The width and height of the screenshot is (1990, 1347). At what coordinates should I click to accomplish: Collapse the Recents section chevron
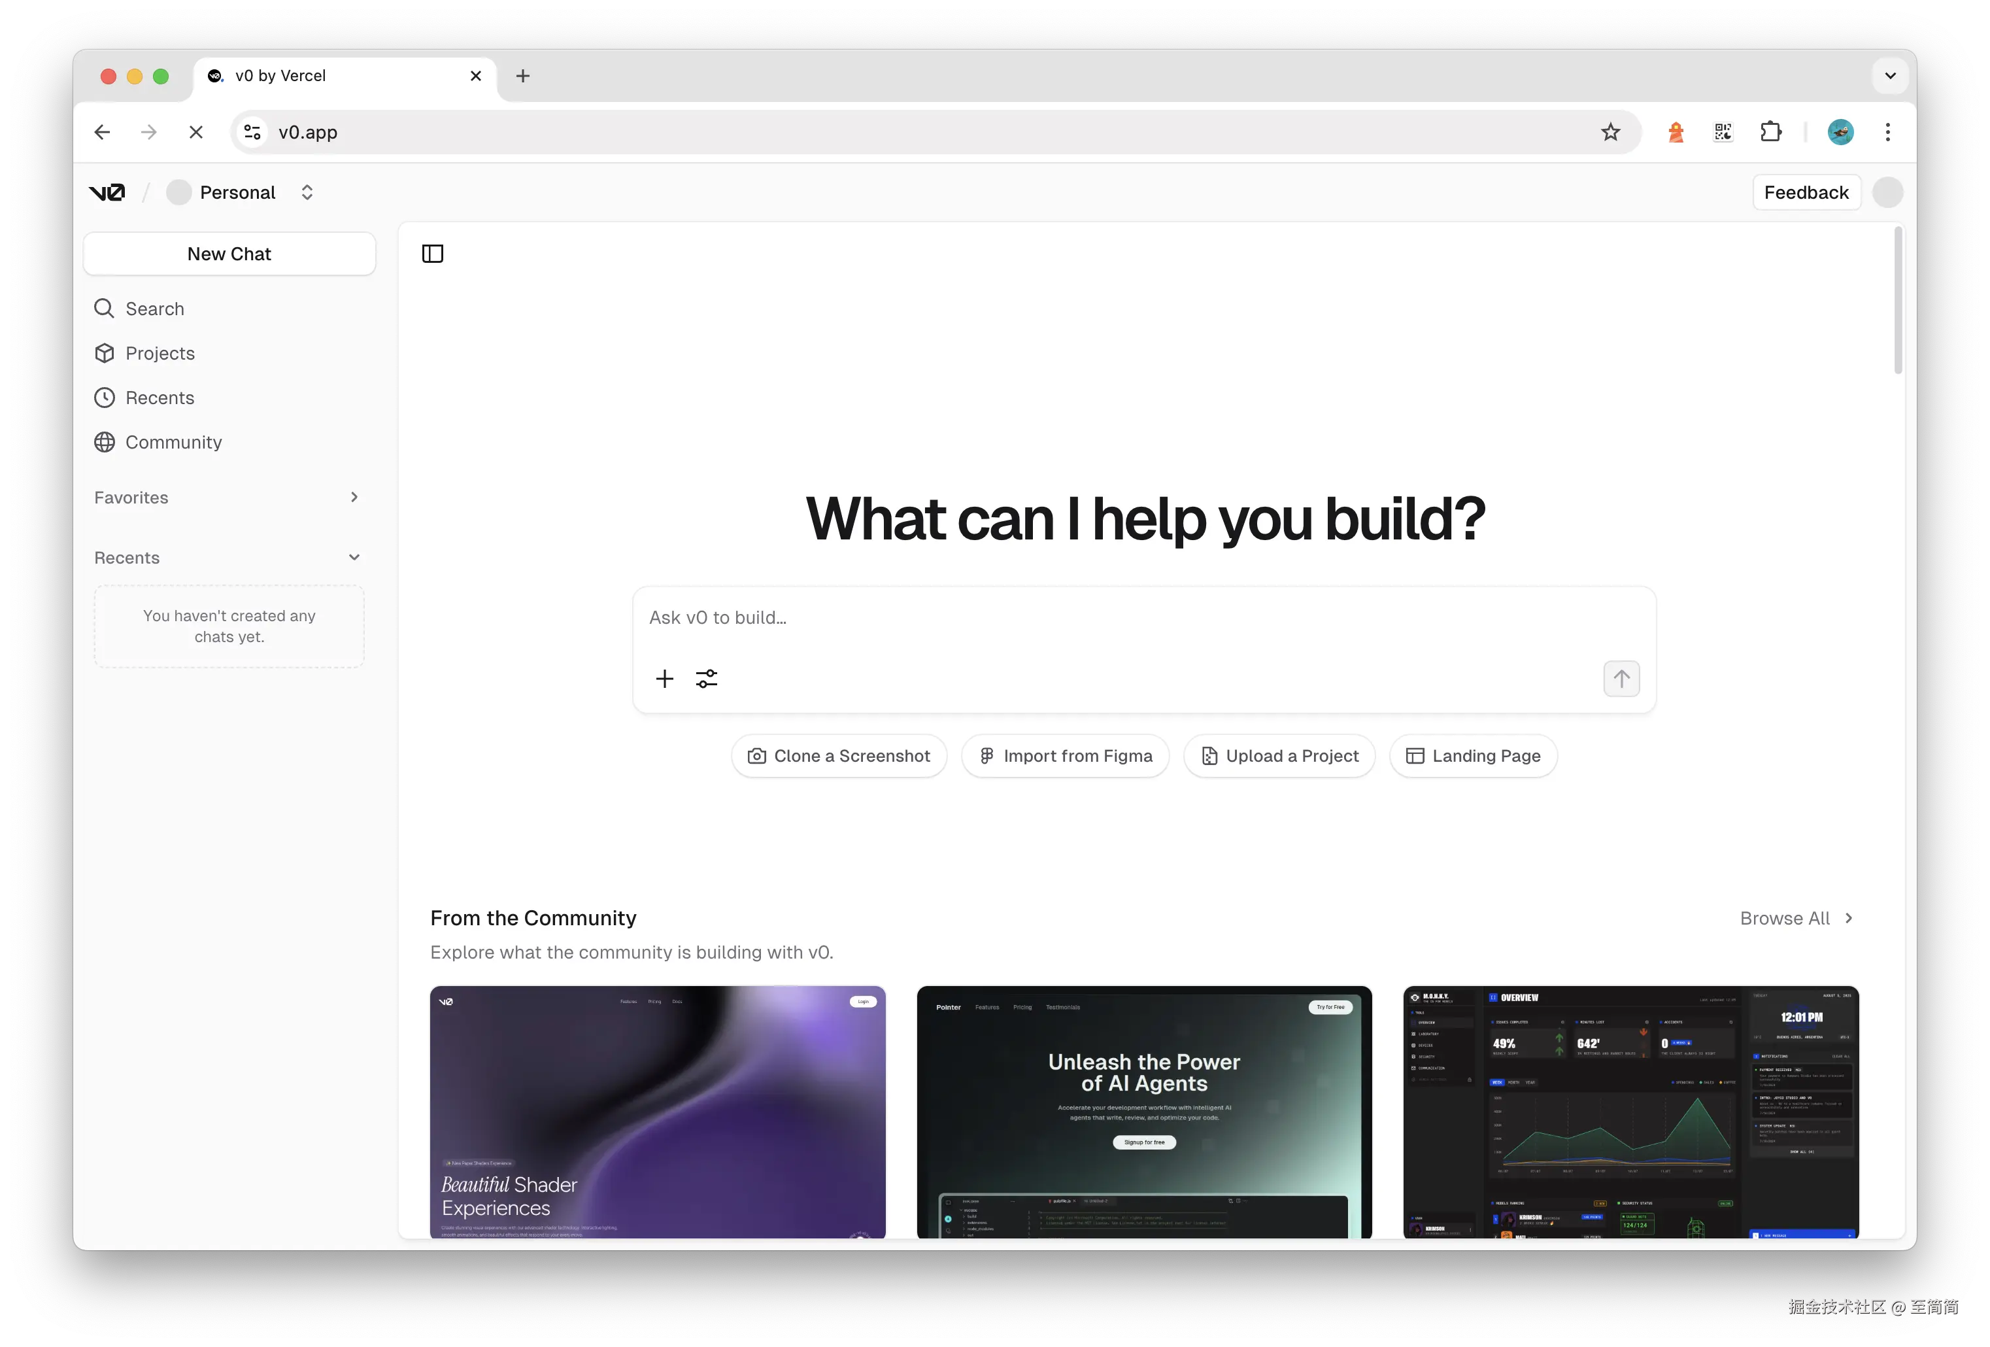(354, 558)
